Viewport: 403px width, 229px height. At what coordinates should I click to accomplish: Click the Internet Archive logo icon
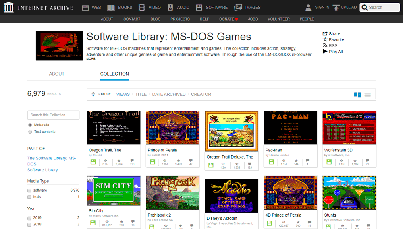(9, 7)
